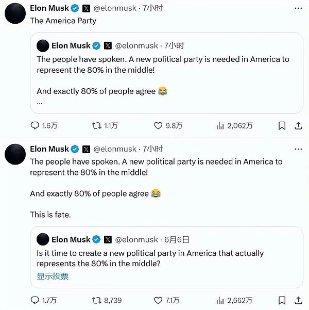Click the 7小时 timestamp on second tweet
This screenshot has width=309, height=310.
click(152, 149)
